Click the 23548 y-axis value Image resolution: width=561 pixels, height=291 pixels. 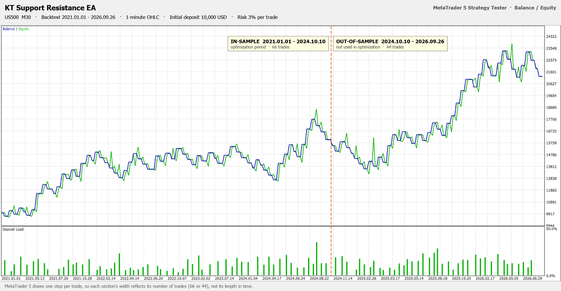click(552, 49)
